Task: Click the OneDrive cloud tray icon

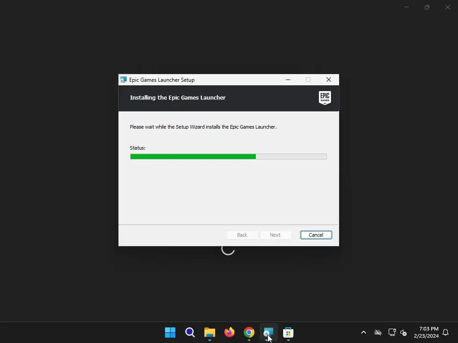Action: (x=378, y=332)
